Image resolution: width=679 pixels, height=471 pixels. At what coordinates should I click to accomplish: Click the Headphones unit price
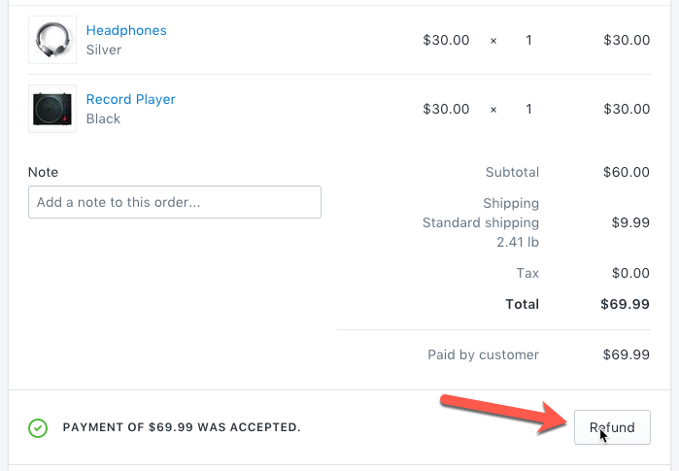[446, 40]
